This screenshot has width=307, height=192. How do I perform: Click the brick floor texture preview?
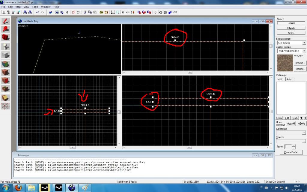285,63
